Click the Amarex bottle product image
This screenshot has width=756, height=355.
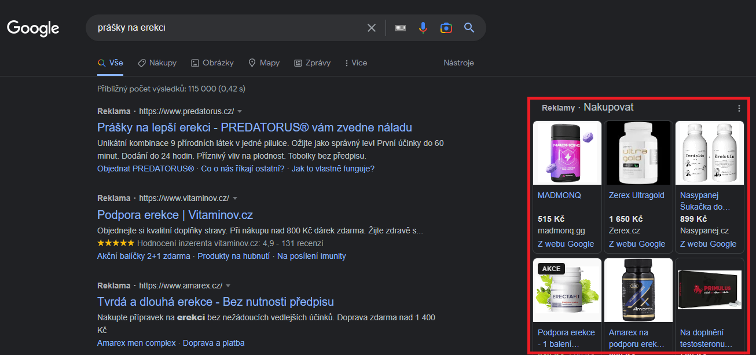click(x=638, y=290)
